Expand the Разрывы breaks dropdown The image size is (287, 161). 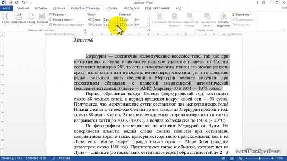(57, 14)
